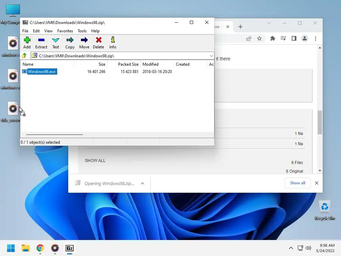This screenshot has height=256, width=341.
Task: Open the Chrome profile avatar
Action: (305, 39)
